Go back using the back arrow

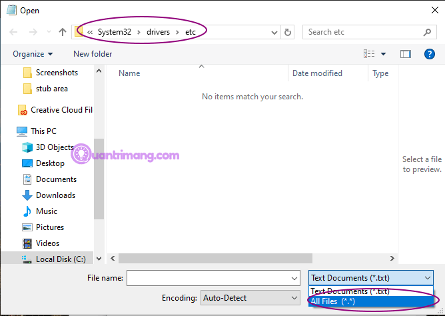pos(13,32)
